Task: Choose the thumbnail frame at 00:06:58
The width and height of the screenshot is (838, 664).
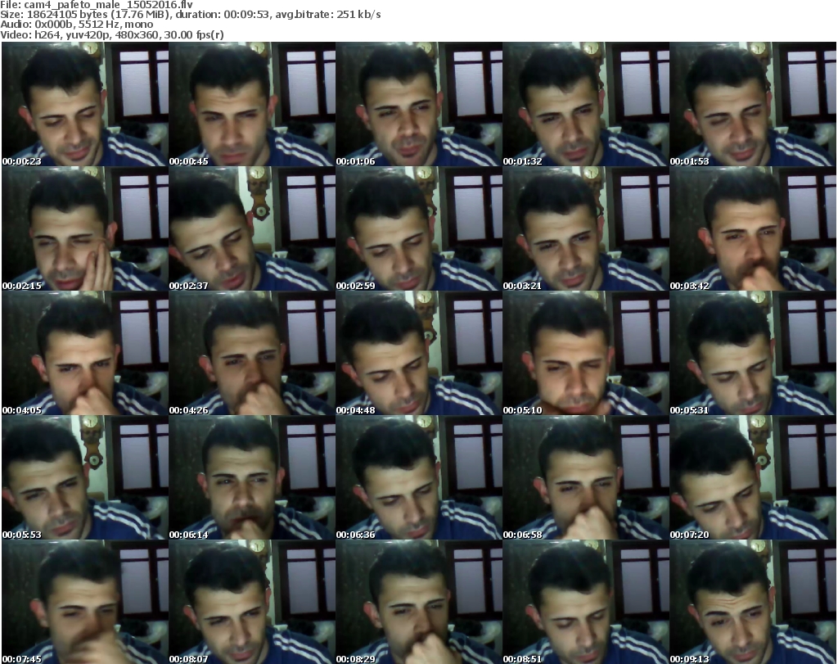Action: pos(586,478)
